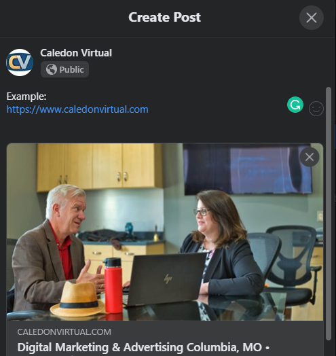
Task: Click the Caledon Virtual page name
Action: click(x=76, y=53)
